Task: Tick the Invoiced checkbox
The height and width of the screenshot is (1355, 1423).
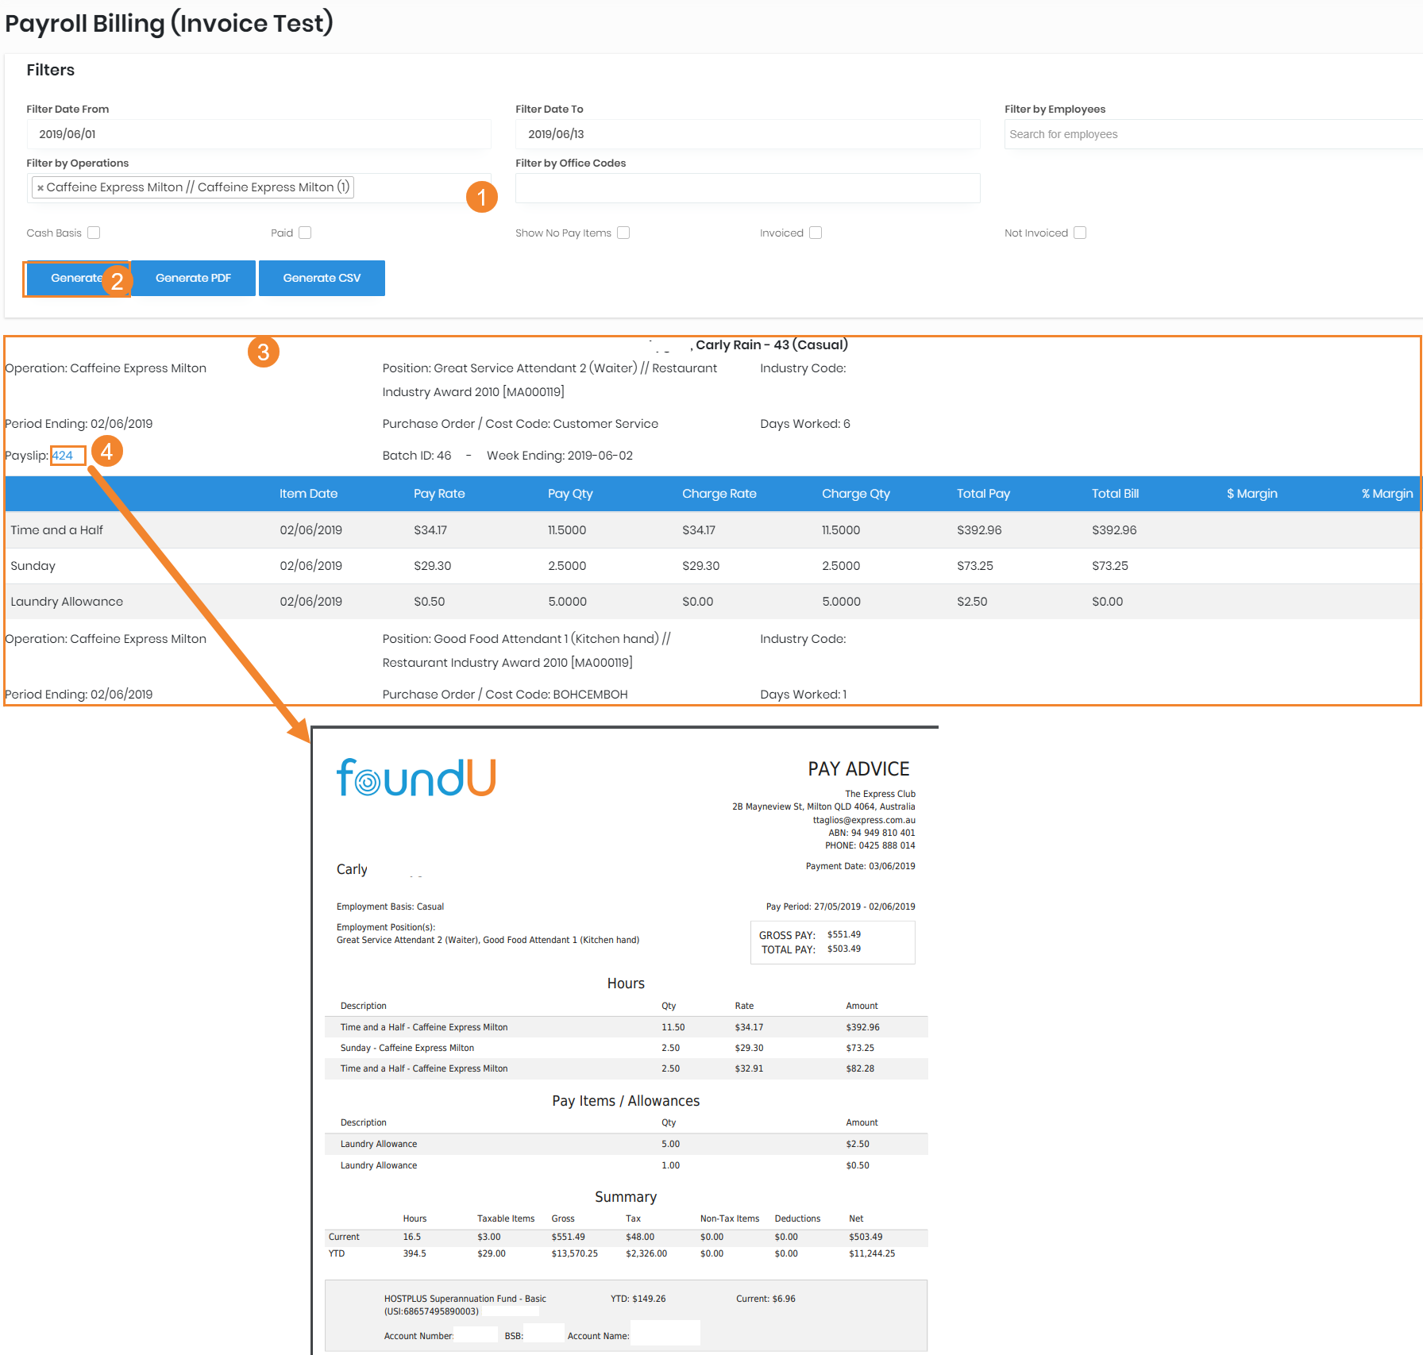Action: coord(816,233)
